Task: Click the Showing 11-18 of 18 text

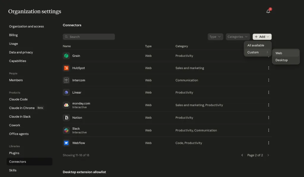Action: coord(76,155)
